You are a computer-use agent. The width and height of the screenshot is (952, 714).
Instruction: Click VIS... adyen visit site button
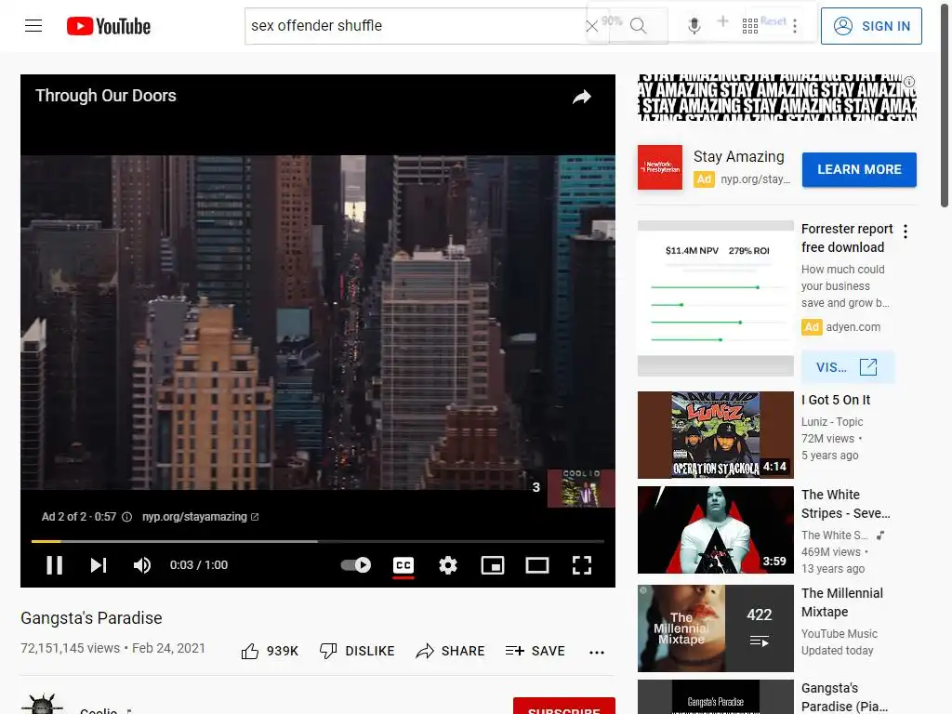(x=848, y=367)
